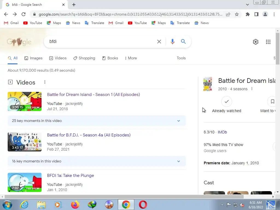This screenshot has height=210, width=280.
Task: Open the second Translate bookmark
Action: (180, 23)
